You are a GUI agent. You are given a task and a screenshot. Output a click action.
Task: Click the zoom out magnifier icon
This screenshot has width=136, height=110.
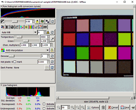59,107
